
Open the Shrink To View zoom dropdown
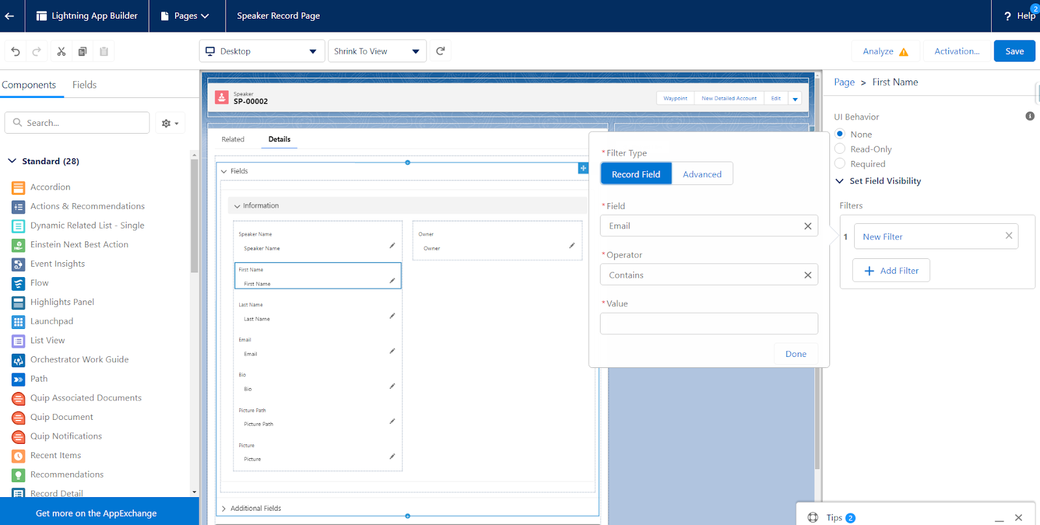click(377, 51)
